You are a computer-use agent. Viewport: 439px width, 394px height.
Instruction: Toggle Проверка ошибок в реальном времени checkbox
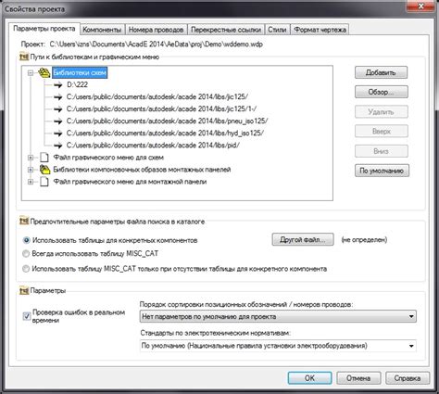[27, 316]
